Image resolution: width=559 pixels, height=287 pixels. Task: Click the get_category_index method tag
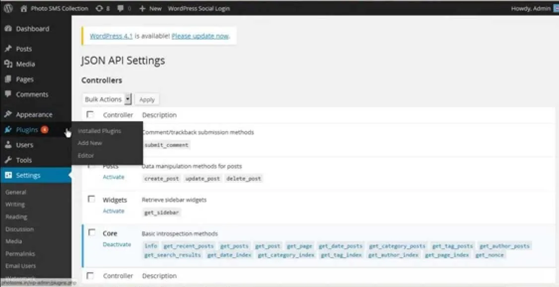point(286,255)
